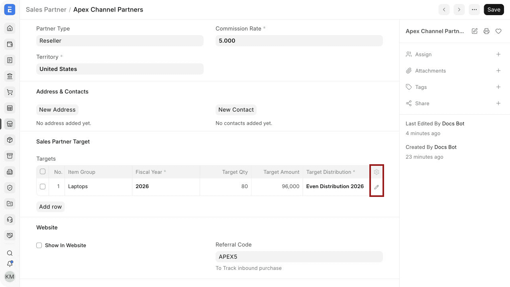510x287 pixels.
Task: Tick the Show In Website checkbox
Action: pyautogui.click(x=39, y=246)
